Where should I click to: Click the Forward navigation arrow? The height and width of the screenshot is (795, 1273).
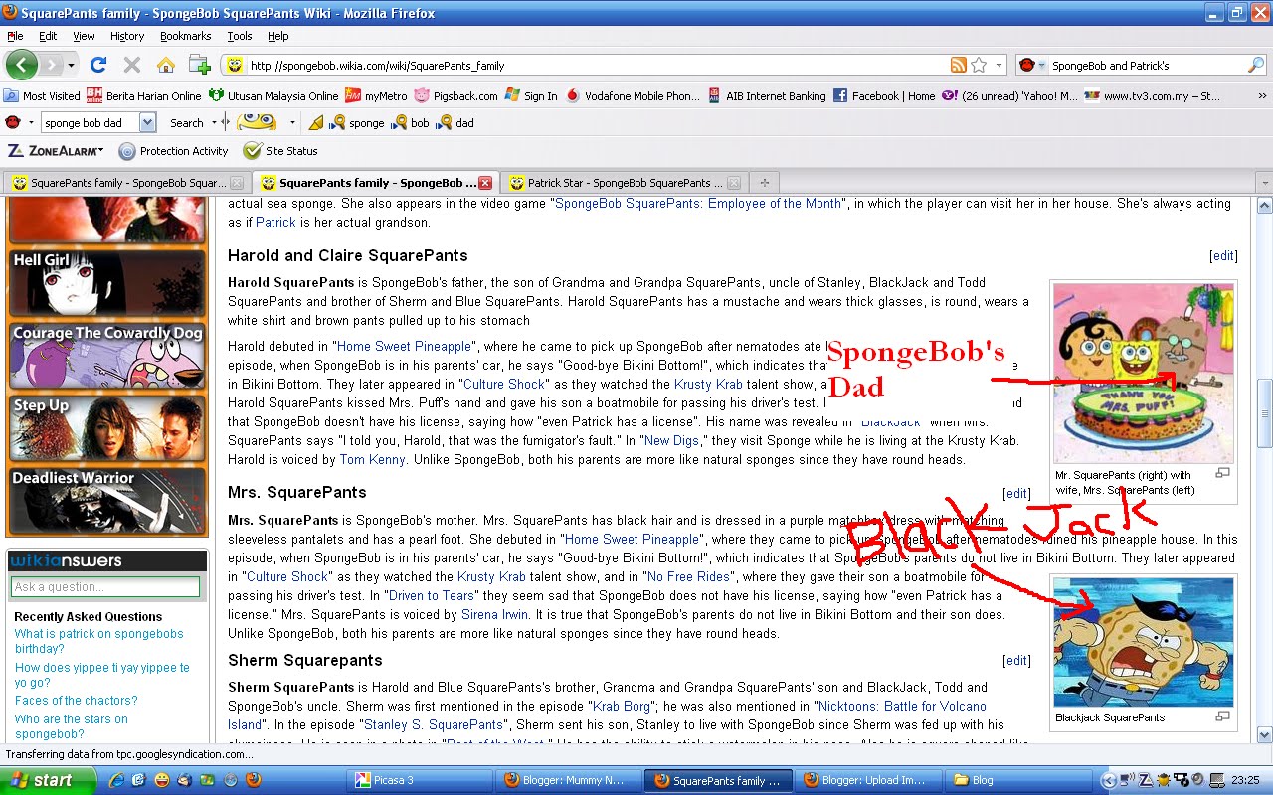[52, 65]
